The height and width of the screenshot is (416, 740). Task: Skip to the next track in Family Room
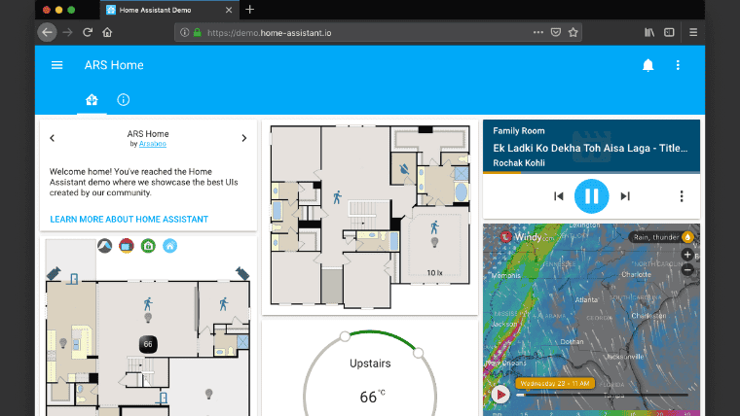pyautogui.click(x=625, y=196)
